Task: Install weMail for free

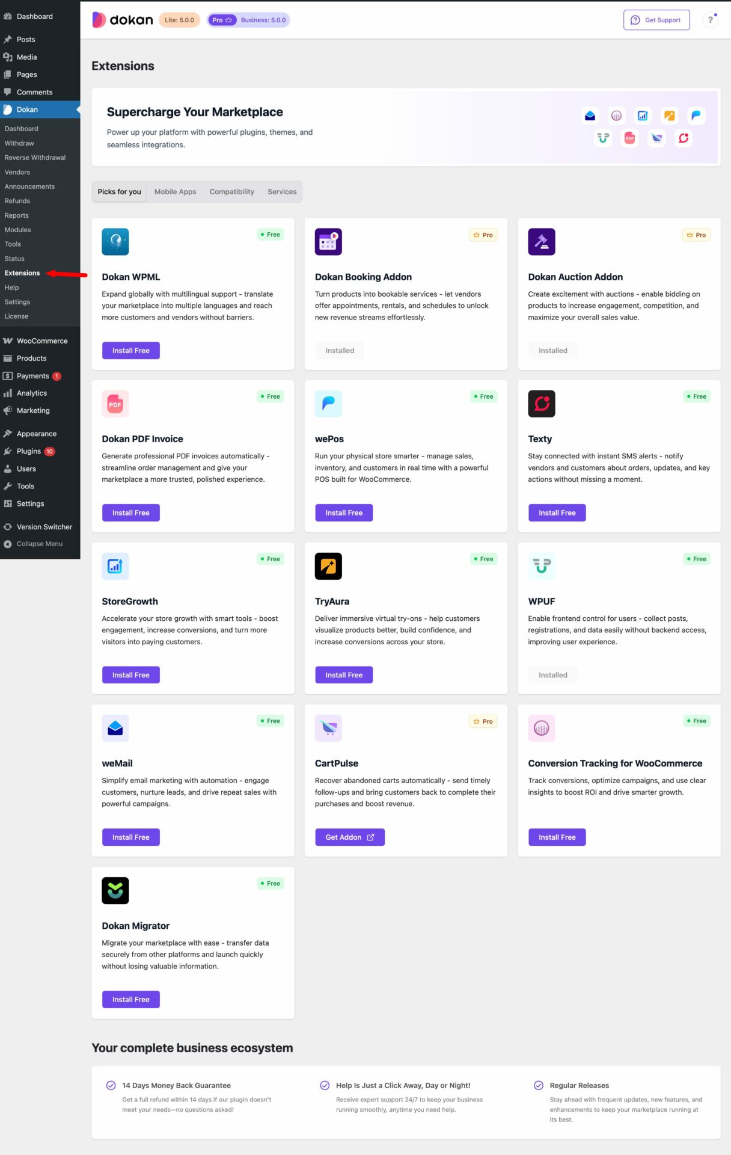Action: (x=131, y=837)
